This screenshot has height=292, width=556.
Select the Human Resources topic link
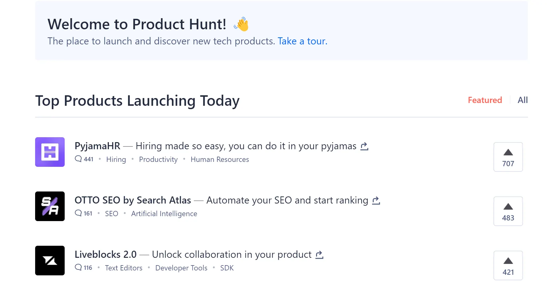pos(220,159)
